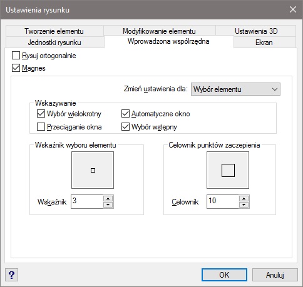Viewport: 303px width, 287px height.
Task: Click the help question mark icon
Action: [x=11, y=275]
